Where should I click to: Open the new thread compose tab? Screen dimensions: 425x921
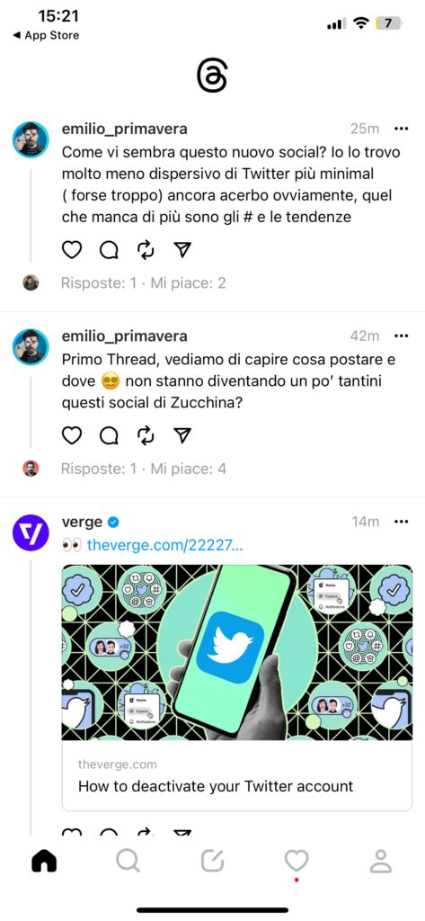212,861
